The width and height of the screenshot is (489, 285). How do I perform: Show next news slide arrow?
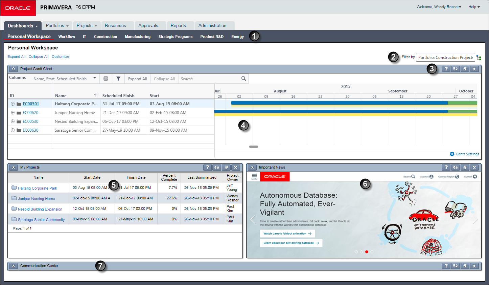475,220
